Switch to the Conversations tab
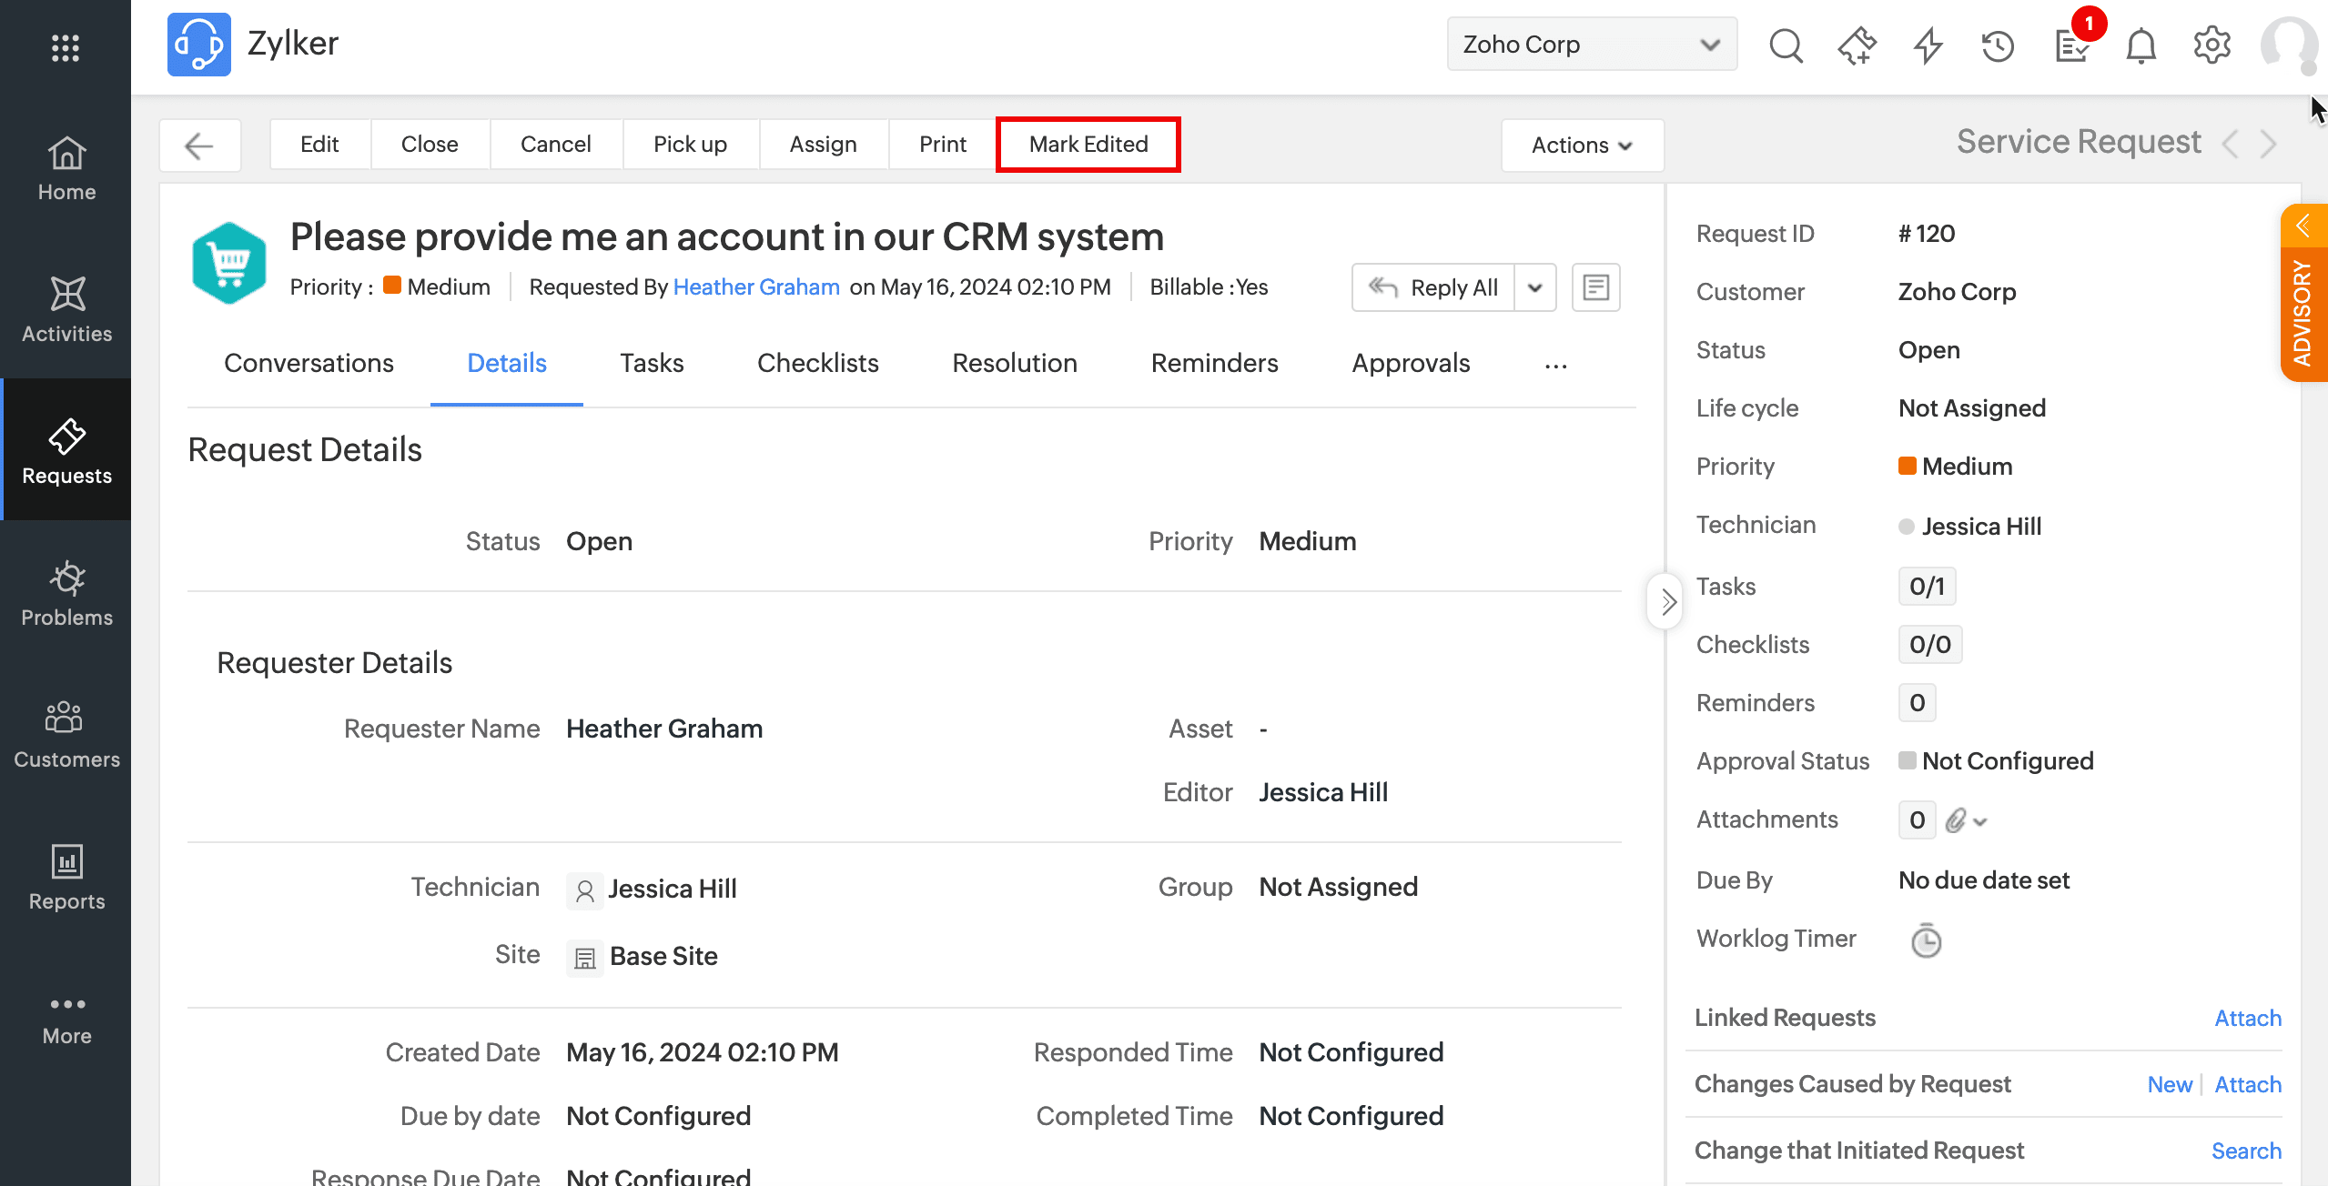2328x1186 pixels. pos(309,363)
